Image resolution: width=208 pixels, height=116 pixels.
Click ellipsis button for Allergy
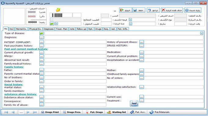(x=42, y=56)
